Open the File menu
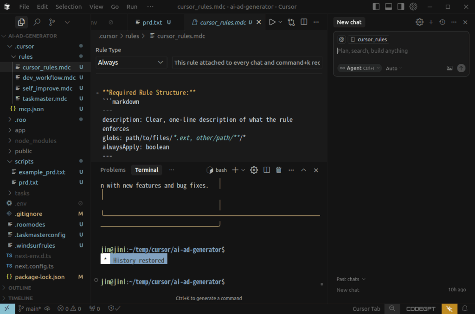Viewport: 475px width, 314px height. (24, 6)
